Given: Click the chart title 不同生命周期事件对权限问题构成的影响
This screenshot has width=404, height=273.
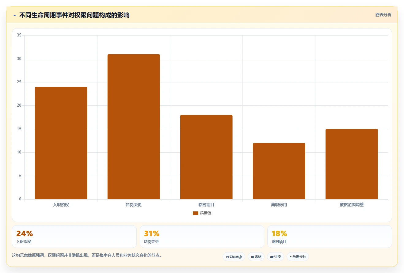Looking at the screenshot, I should [x=74, y=15].
